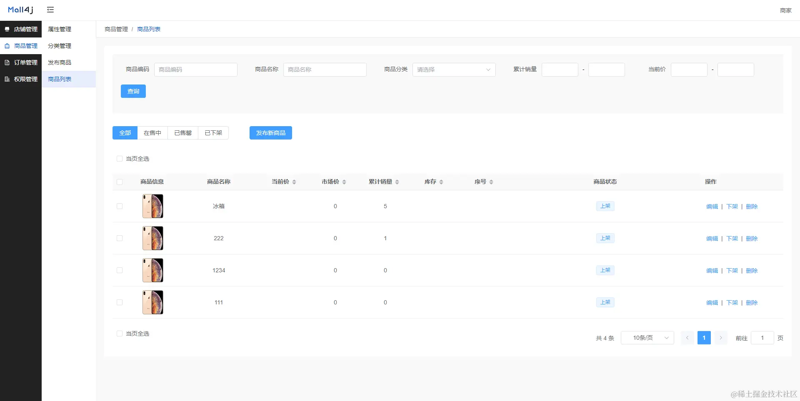Switch to the 已下架 tab

[213, 133]
